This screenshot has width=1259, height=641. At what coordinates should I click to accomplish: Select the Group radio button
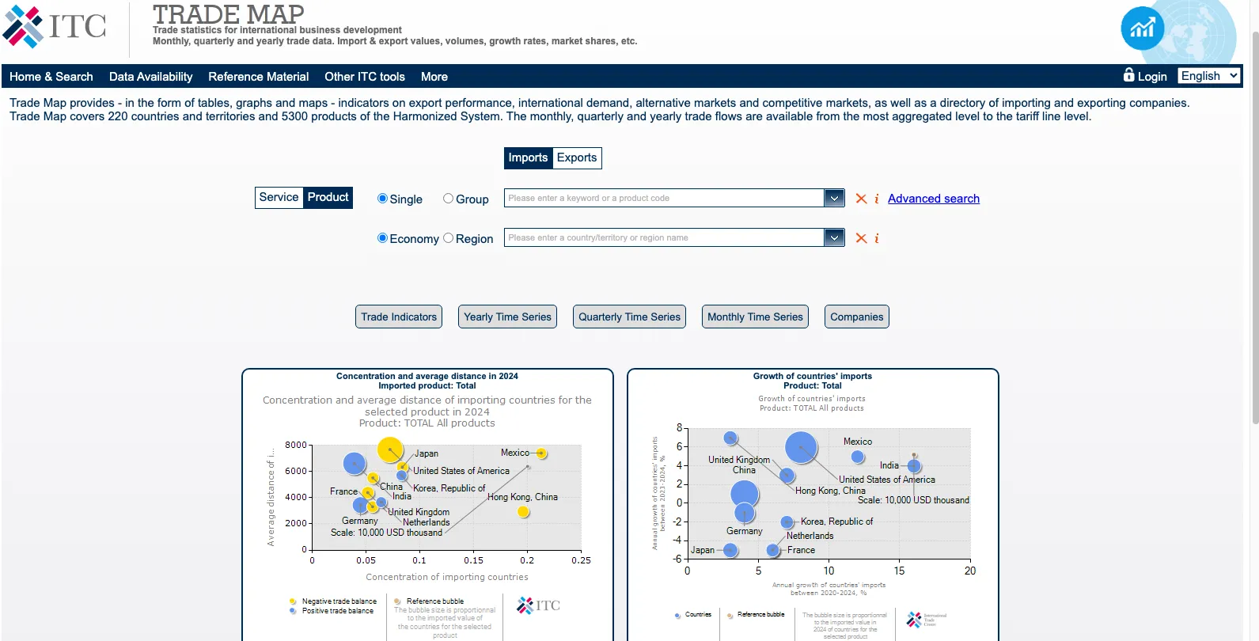click(448, 199)
